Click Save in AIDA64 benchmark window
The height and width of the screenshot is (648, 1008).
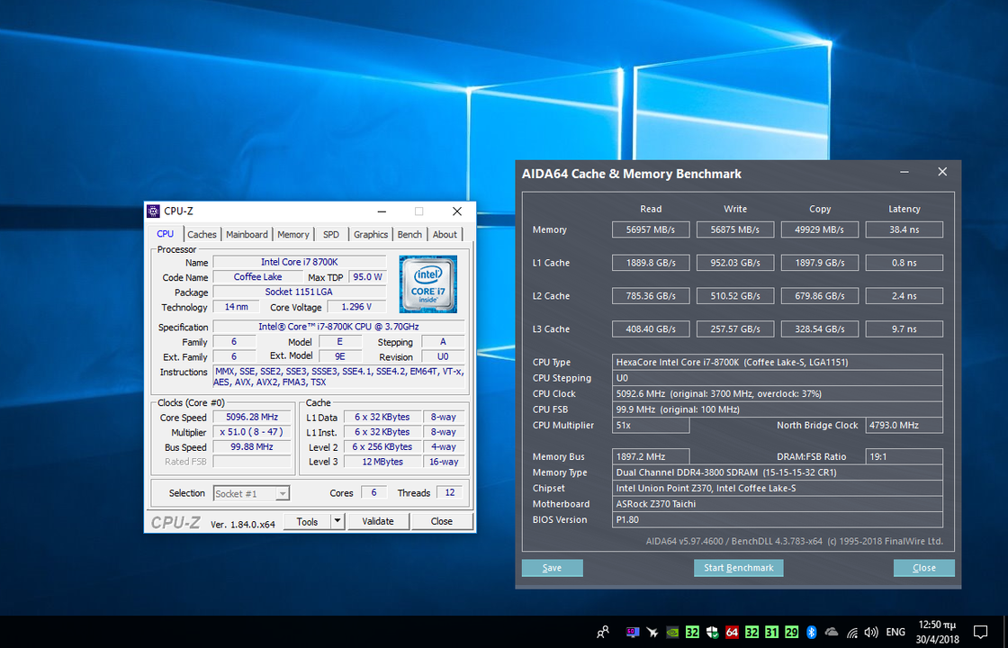[553, 568]
